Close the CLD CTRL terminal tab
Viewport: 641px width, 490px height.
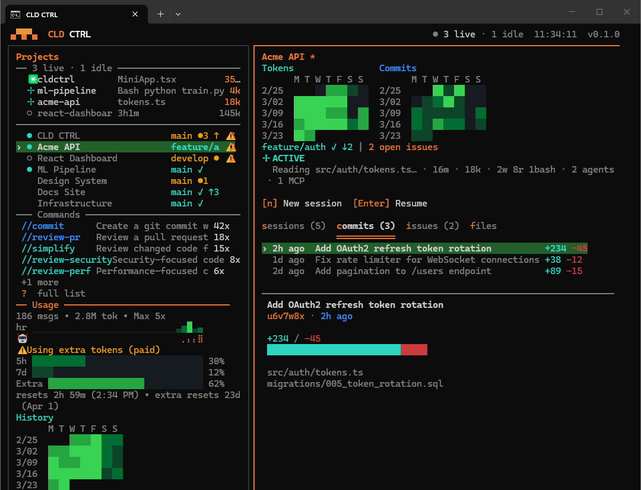pyautogui.click(x=135, y=14)
